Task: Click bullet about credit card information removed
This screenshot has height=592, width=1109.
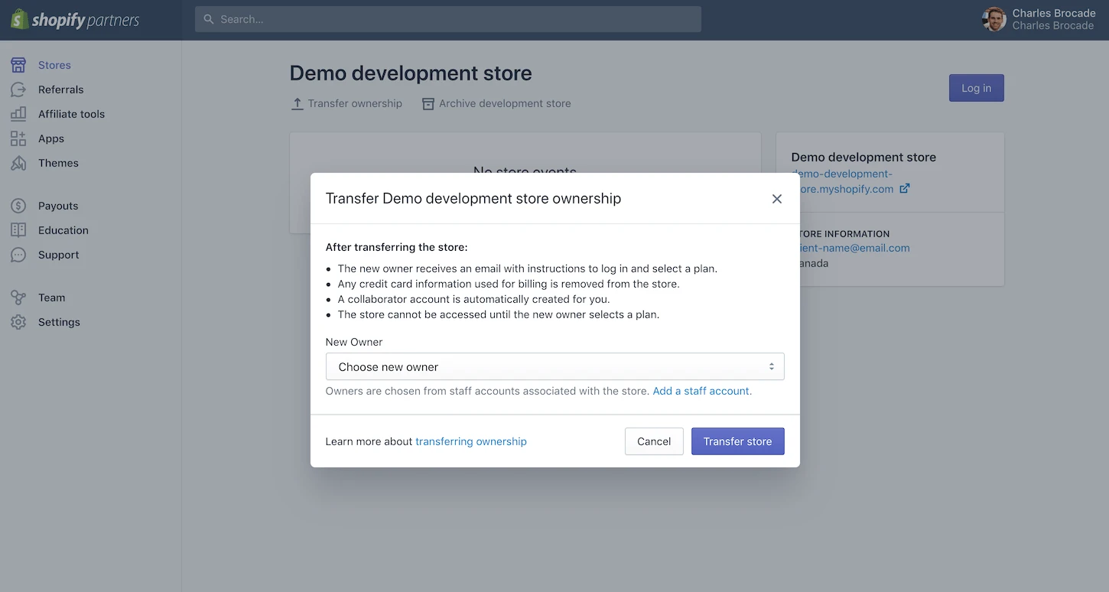Action: pos(509,284)
